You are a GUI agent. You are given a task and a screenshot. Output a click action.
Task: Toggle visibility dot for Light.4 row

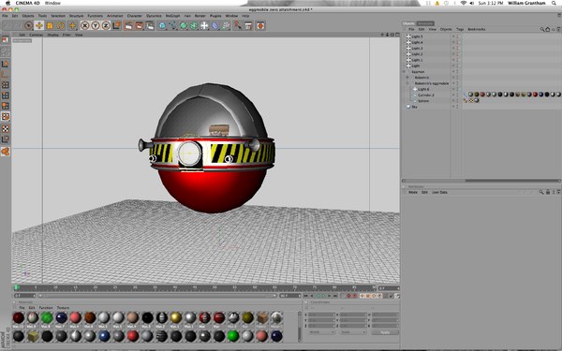point(453,42)
